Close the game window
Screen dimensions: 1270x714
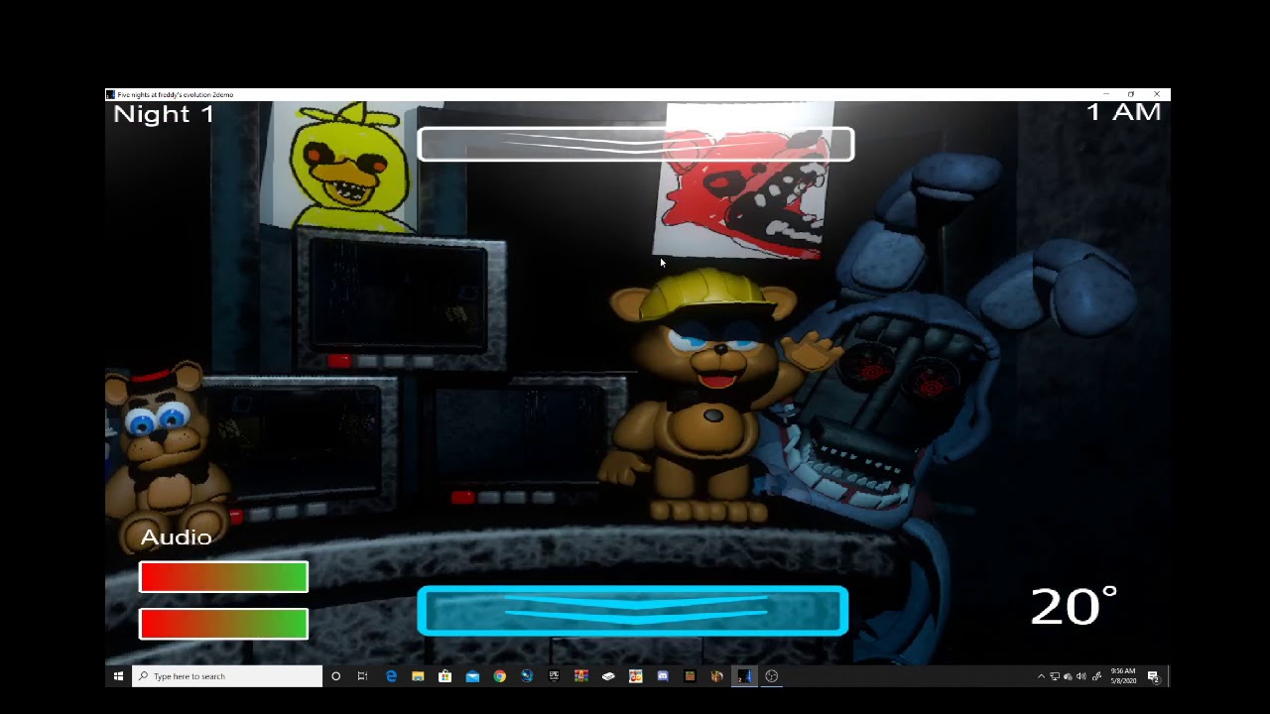(x=1157, y=94)
